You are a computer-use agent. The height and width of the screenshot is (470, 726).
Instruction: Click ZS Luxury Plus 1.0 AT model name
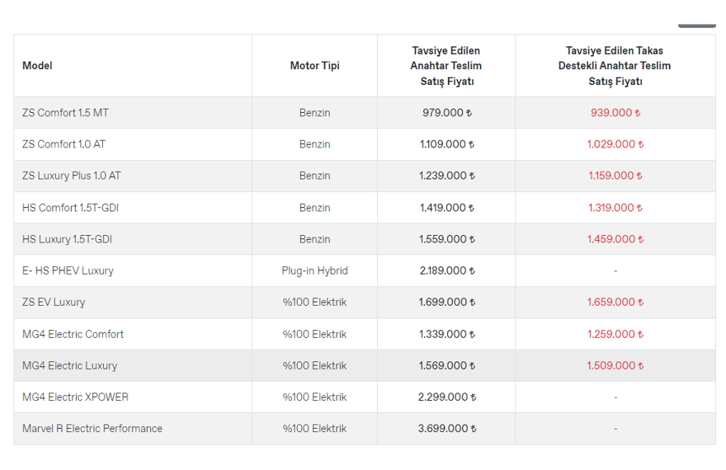[71, 176]
